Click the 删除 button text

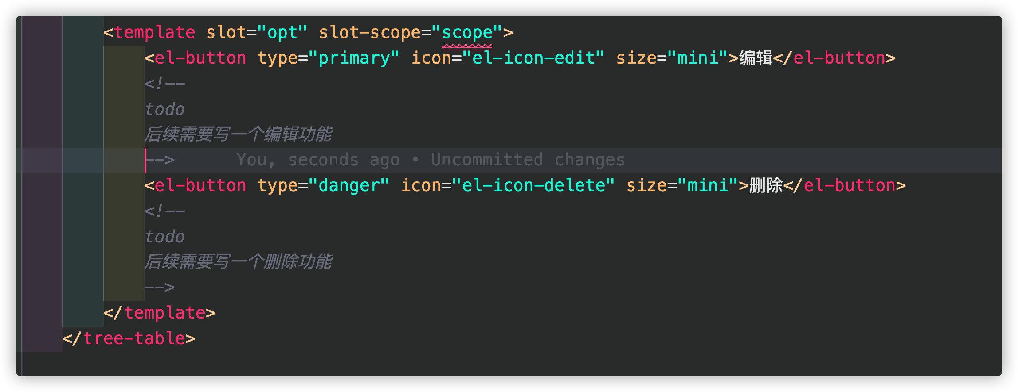766,185
